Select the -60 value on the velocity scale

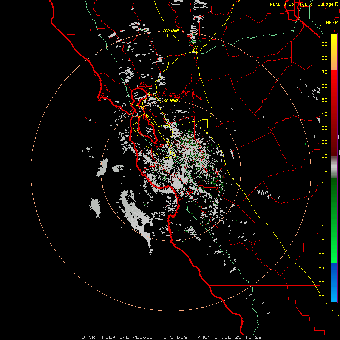(323, 254)
